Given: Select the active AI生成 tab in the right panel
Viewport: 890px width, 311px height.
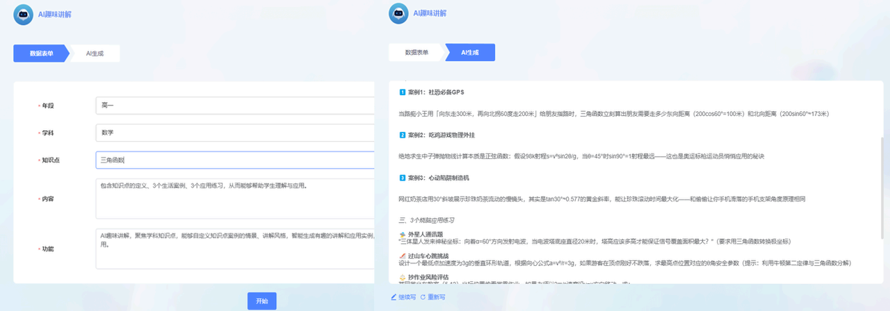Looking at the screenshot, I should [470, 52].
